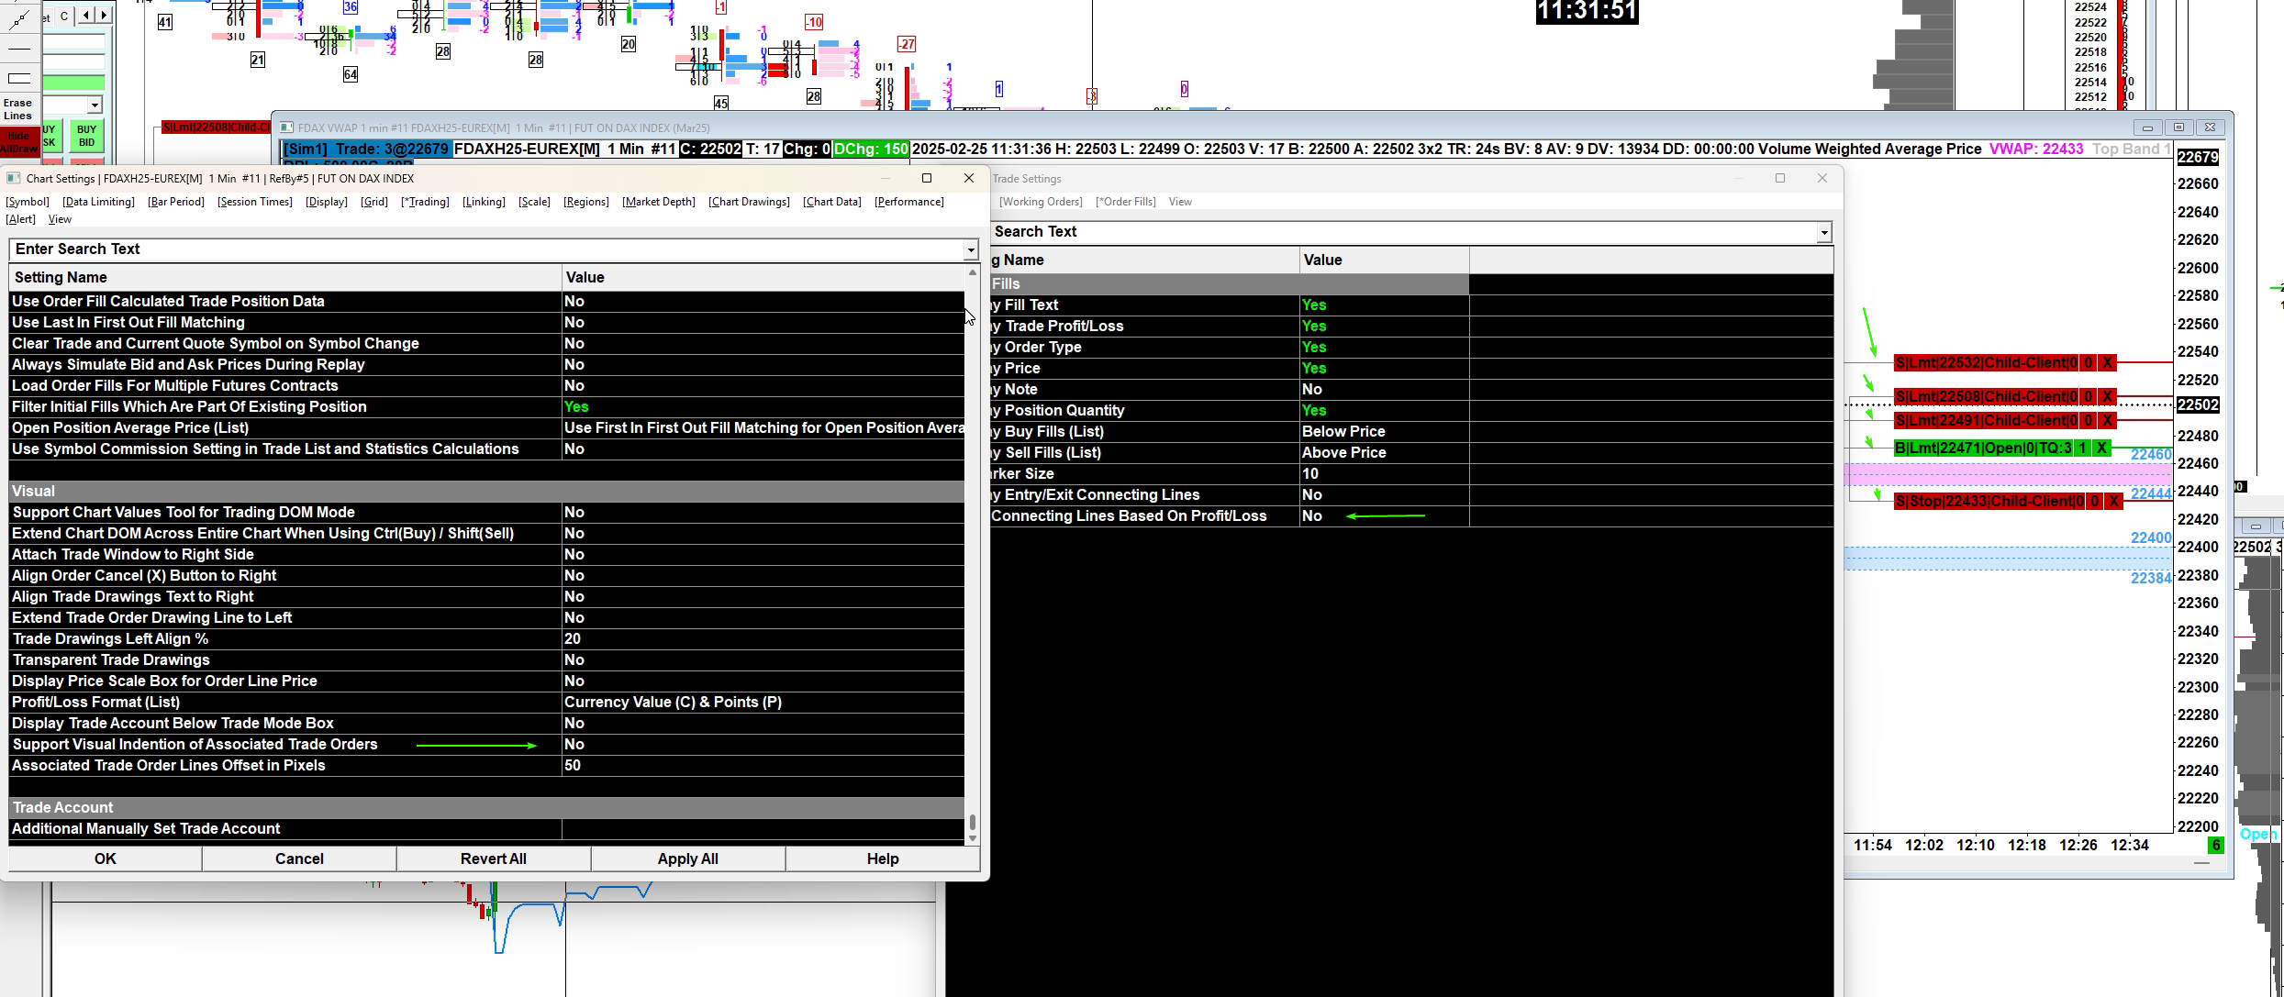
Task: Click the Erase Lines tool button
Action: click(18, 109)
